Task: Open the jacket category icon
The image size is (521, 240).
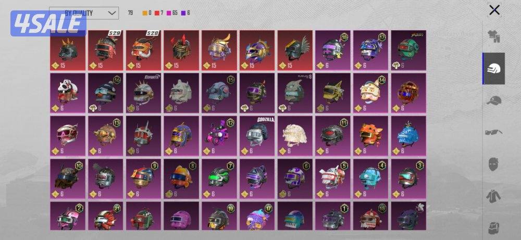Action: coord(494,196)
